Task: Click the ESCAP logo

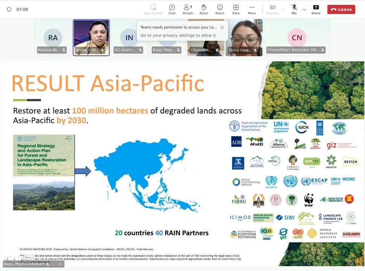Action: [x=314, y=181]
